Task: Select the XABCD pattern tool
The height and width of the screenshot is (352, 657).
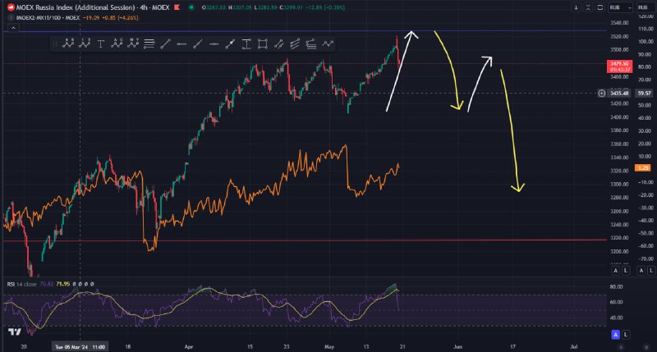Action: click(133, 43)
